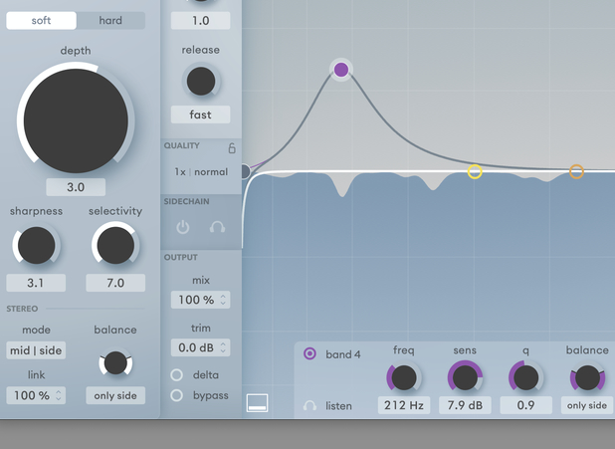Image resolution: width=615 pixels, height=449 pixels.
Task: Enable the bypass option
Action: click(177, 395)
